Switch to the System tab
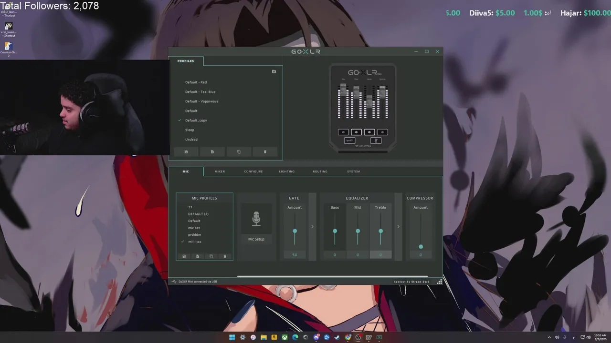611x343 pixels. tap(353, 171)
